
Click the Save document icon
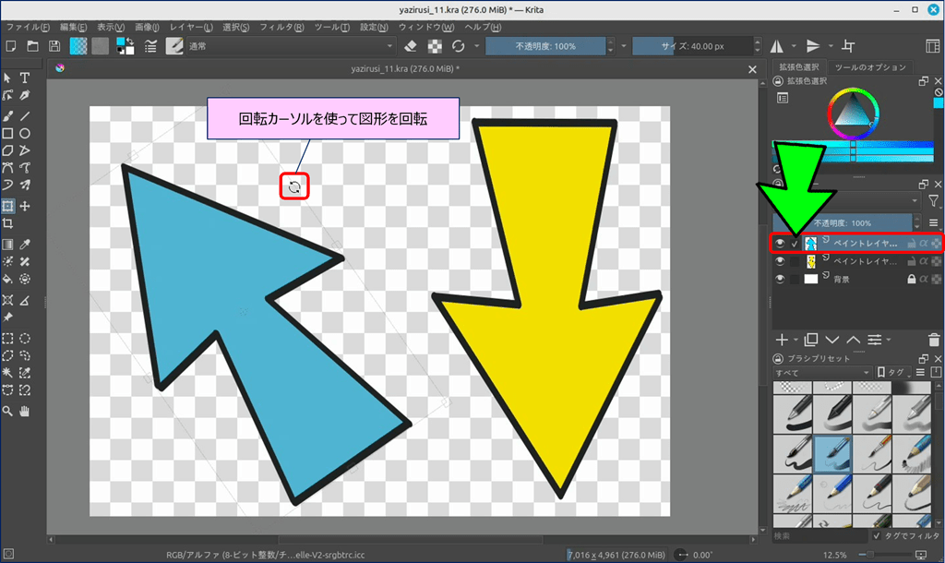point(54,46)
